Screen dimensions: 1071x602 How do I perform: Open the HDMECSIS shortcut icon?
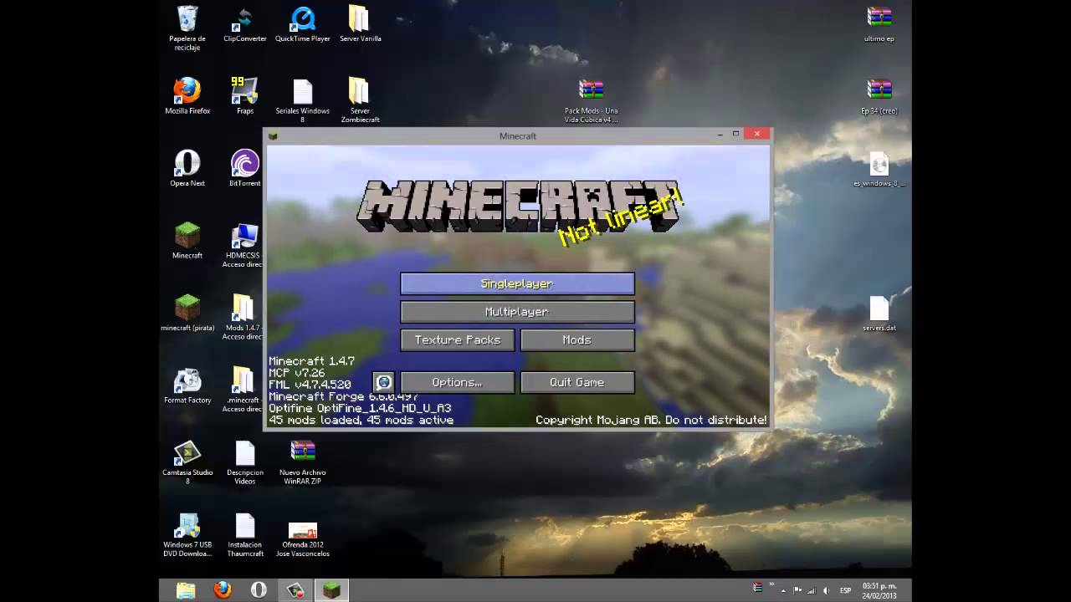coord(243,246)
